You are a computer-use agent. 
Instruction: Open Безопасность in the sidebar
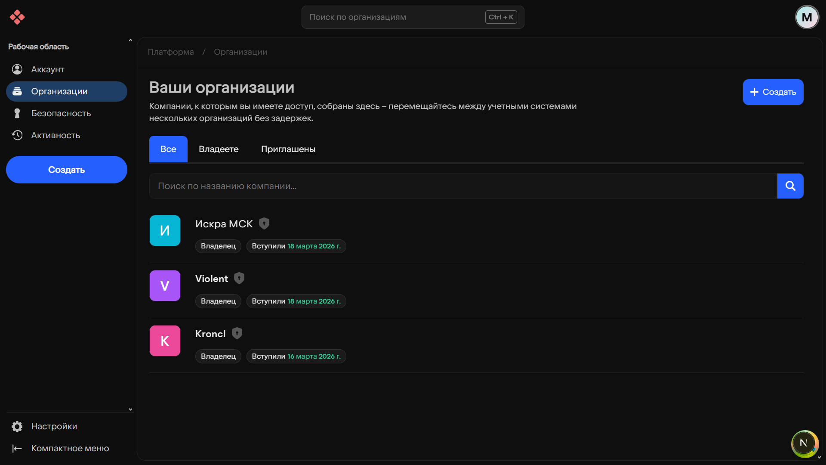coord(61,113)
